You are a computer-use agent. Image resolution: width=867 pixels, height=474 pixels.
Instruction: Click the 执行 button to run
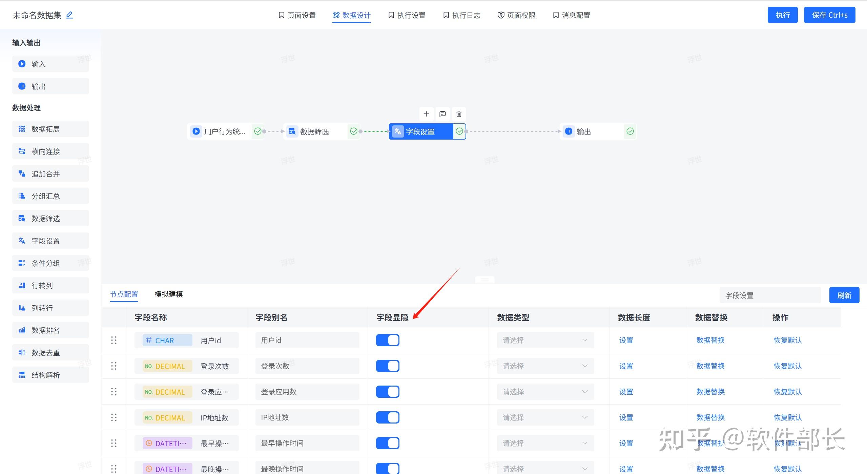point(782,15)
